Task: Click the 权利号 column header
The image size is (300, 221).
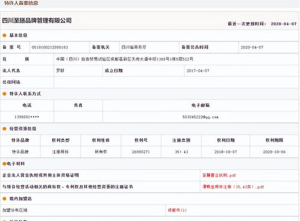Action: (141, 140)
